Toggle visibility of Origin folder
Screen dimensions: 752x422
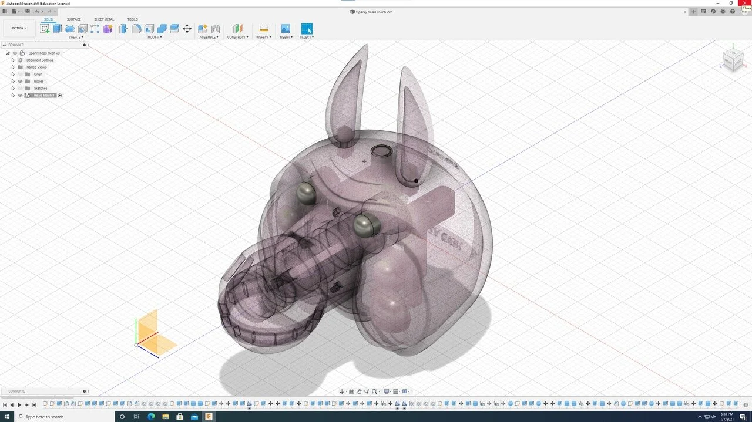click(20, 75)
